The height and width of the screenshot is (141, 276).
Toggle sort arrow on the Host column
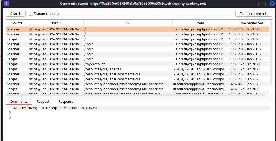61,23
